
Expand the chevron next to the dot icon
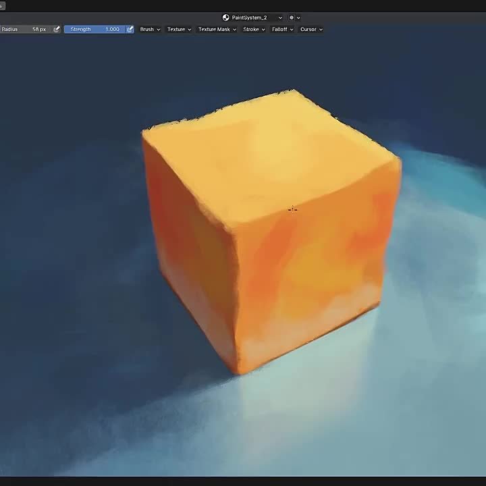pyautogui.click(x=298, y=18)
